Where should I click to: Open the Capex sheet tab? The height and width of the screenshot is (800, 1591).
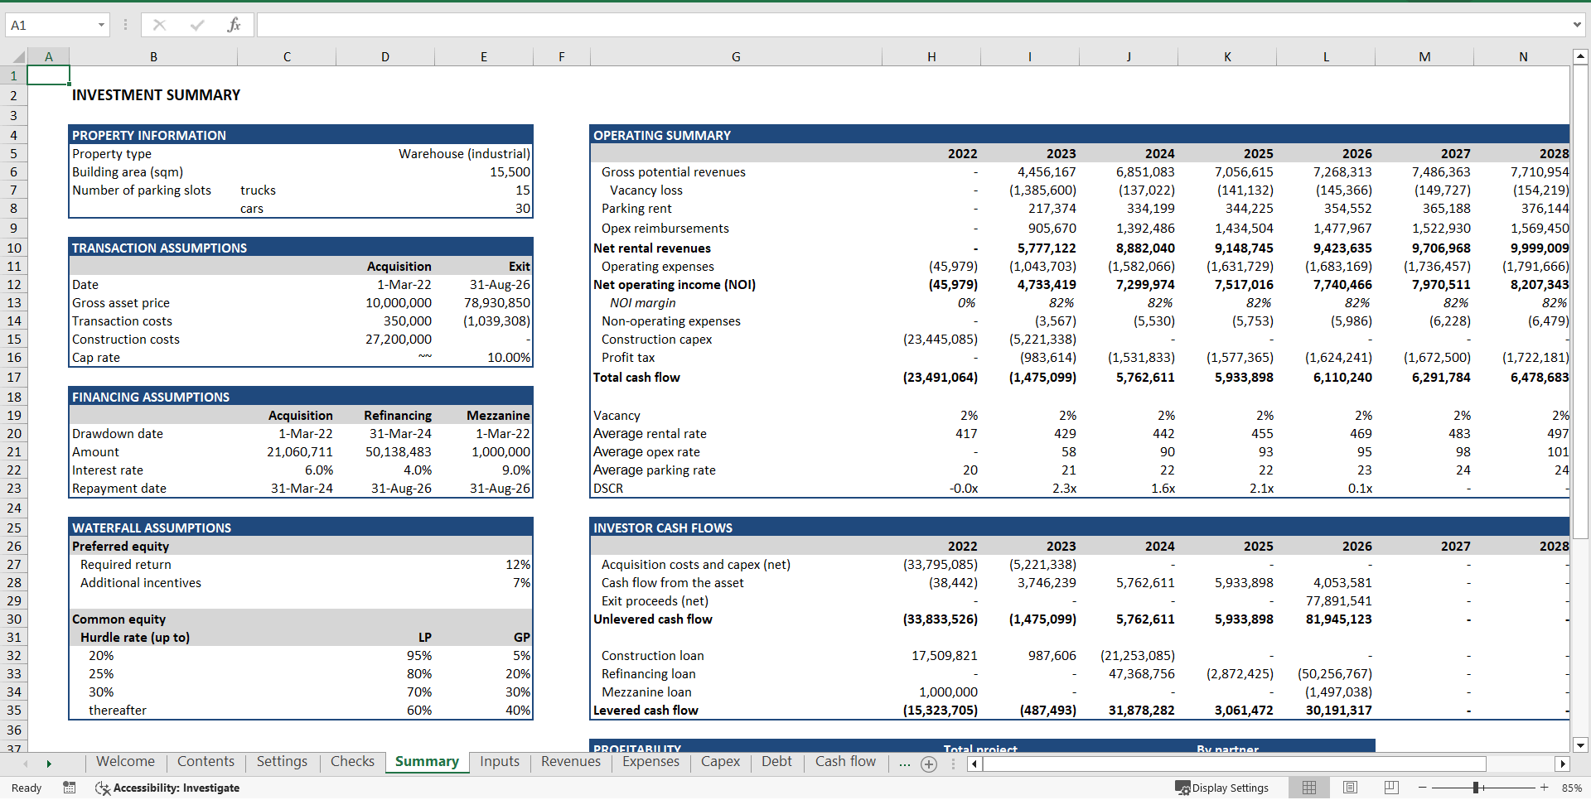720,762
